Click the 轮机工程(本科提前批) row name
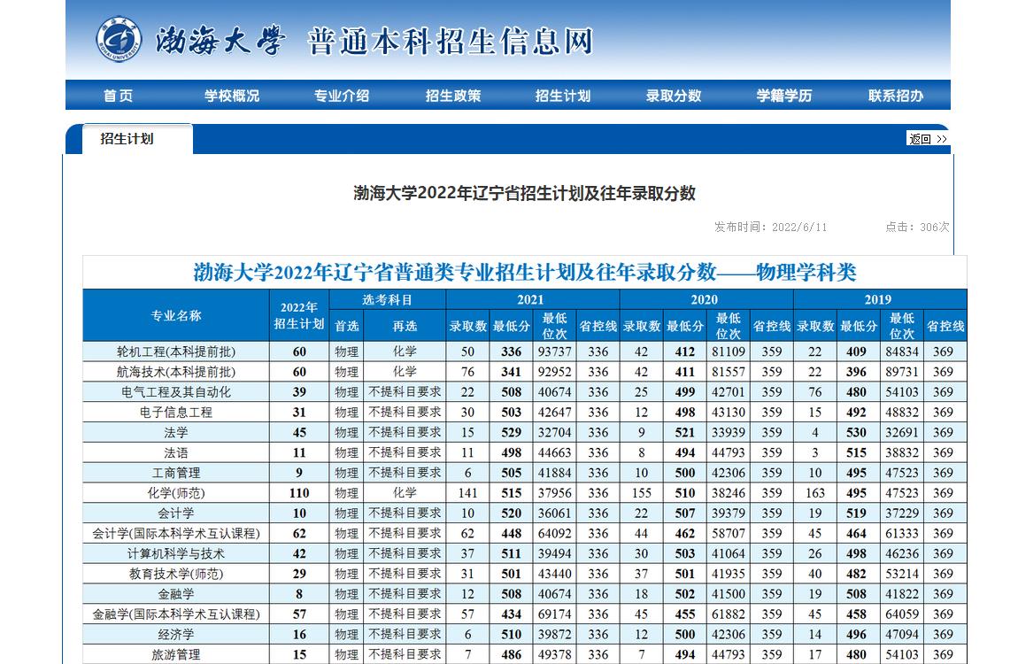Screen dimensions: 1018x664 pyautogui.click(x=176, y=351)
